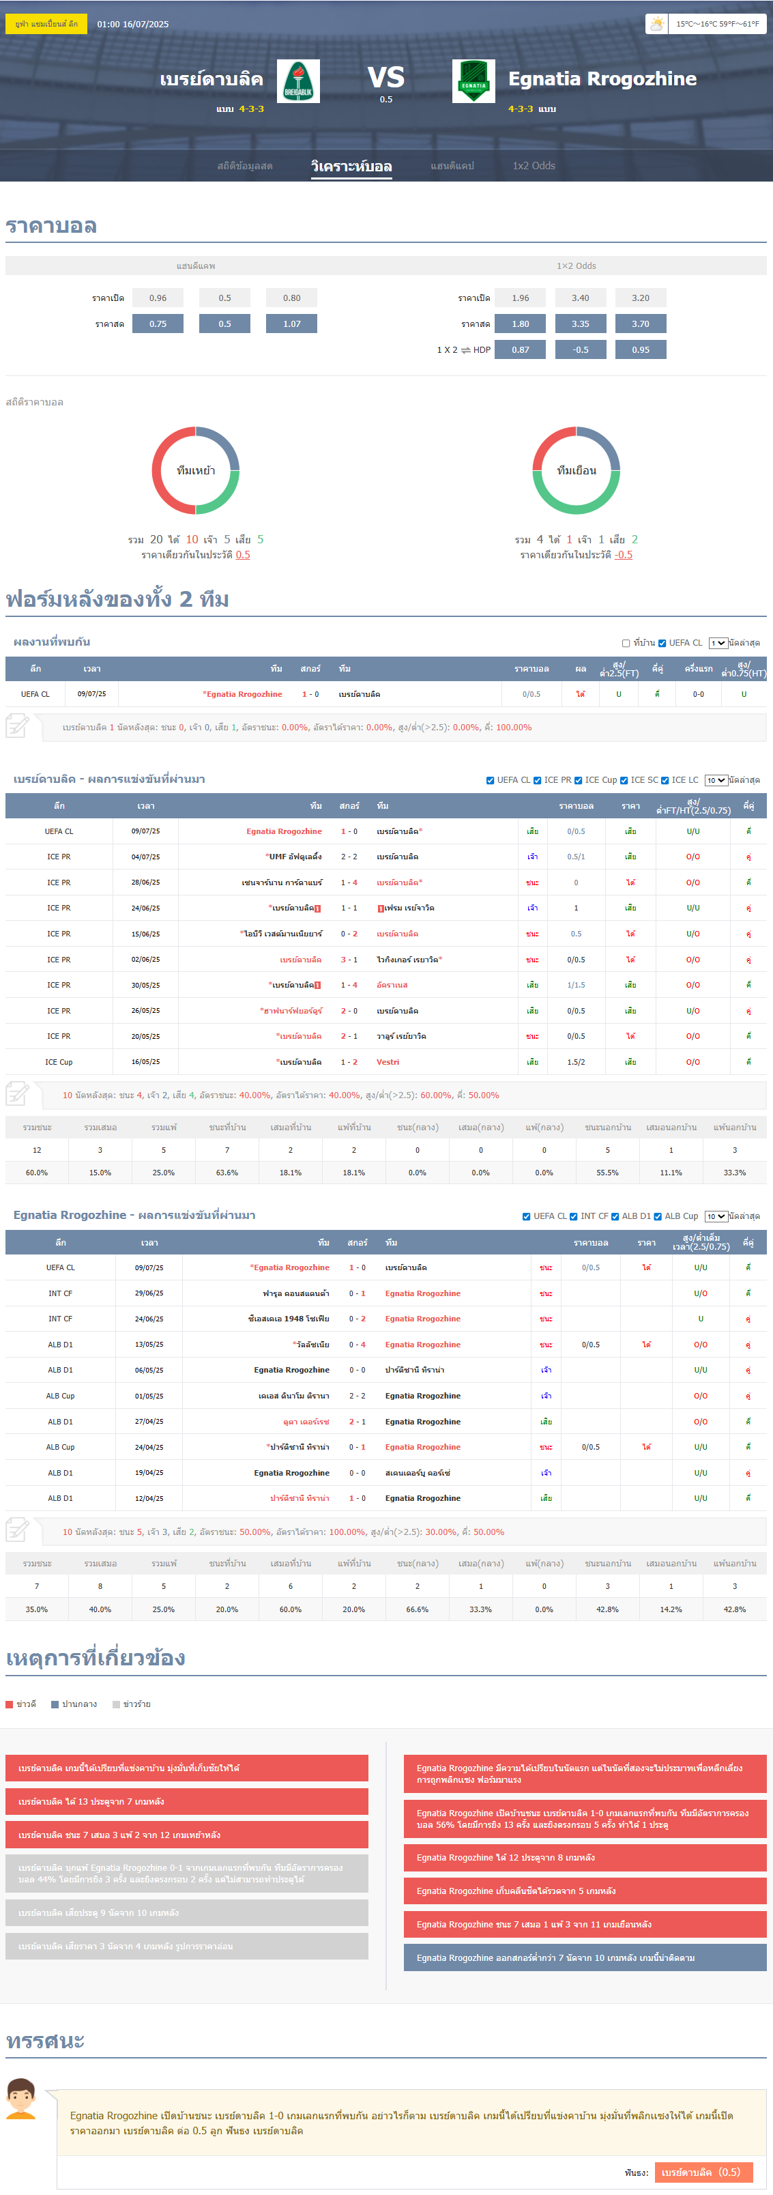The height and width of the screenshot is (2195, 773).
Task: Click the Egnatia Rrogozhine team logo
Action: pyautogui.click(x=473, y=81)
